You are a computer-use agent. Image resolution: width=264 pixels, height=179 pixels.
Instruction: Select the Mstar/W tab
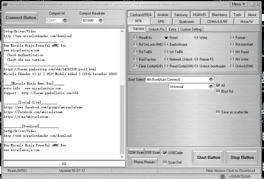pos(247,21)
